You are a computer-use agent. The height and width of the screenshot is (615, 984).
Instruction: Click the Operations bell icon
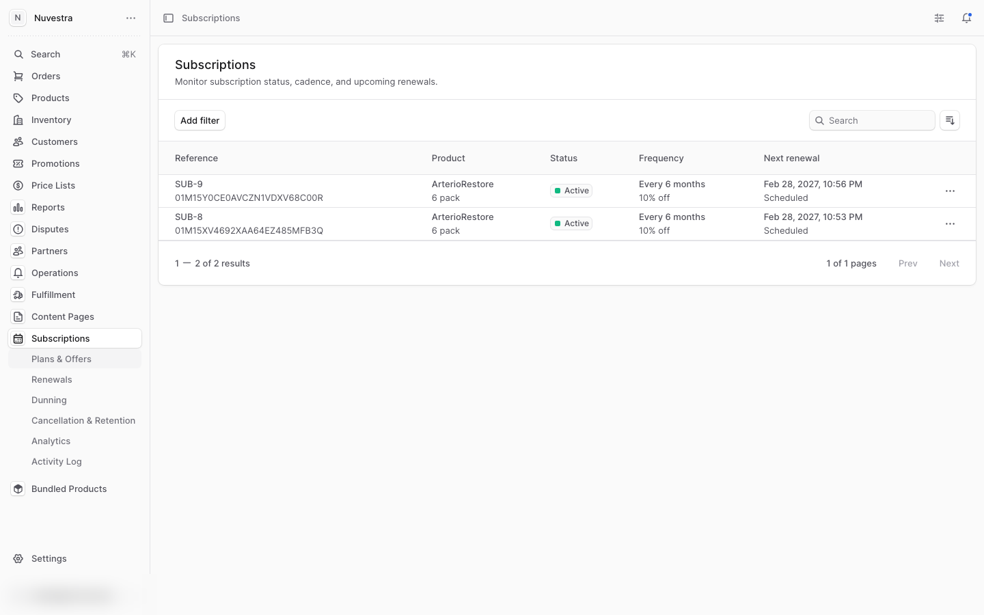pyautogui.click(x=18, y=273)
